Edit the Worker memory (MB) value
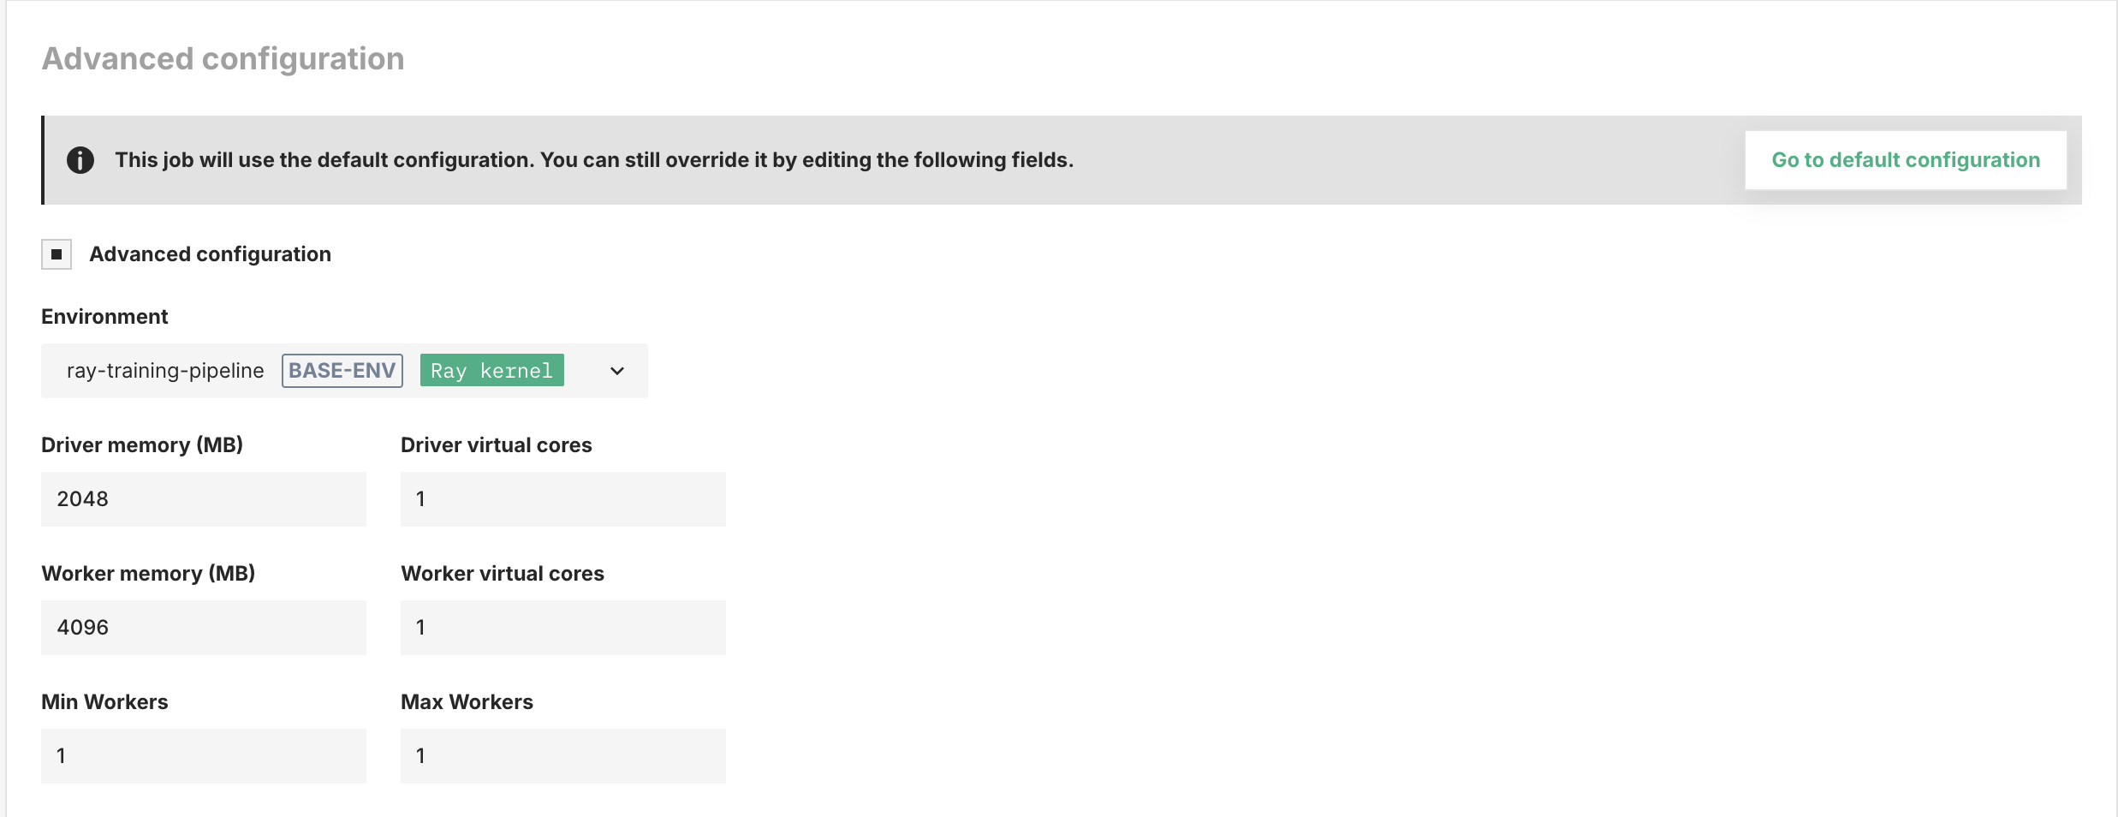2118x817 pixels. (x=204, y=628)
